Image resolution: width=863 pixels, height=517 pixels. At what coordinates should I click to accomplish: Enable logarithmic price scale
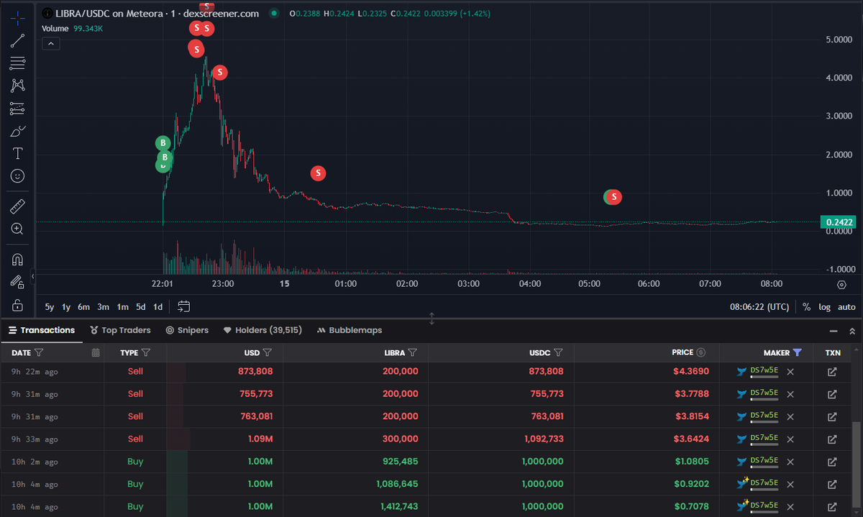tap(824, 306)
